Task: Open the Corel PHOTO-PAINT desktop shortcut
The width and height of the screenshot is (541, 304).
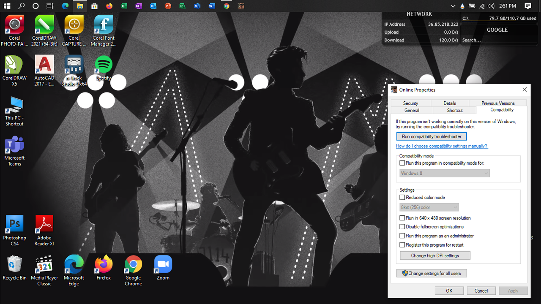Action: click(x=14, y=30)
